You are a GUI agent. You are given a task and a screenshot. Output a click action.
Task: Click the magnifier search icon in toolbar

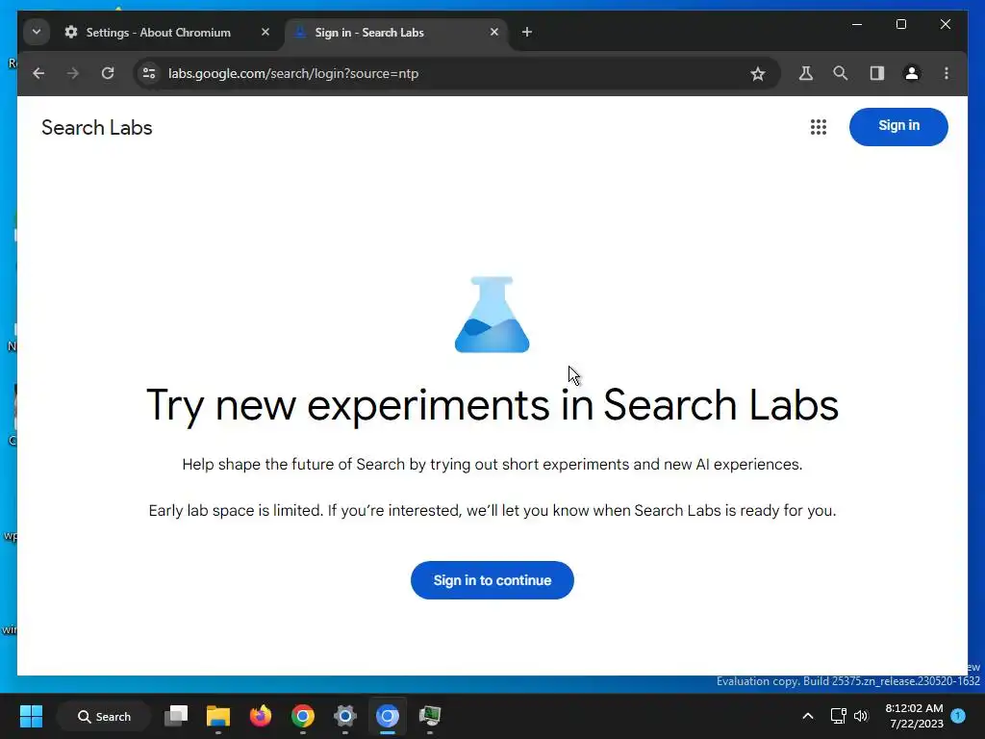(x=840, y=73)
